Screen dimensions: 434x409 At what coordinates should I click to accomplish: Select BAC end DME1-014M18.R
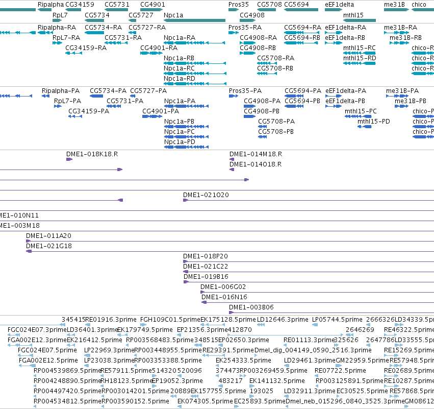pos(256,154)
